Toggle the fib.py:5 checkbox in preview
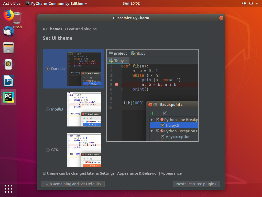 [x=162, y=125]
